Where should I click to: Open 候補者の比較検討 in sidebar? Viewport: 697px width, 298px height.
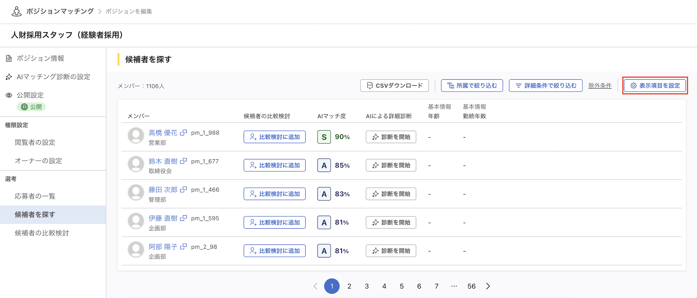(42, 233)
